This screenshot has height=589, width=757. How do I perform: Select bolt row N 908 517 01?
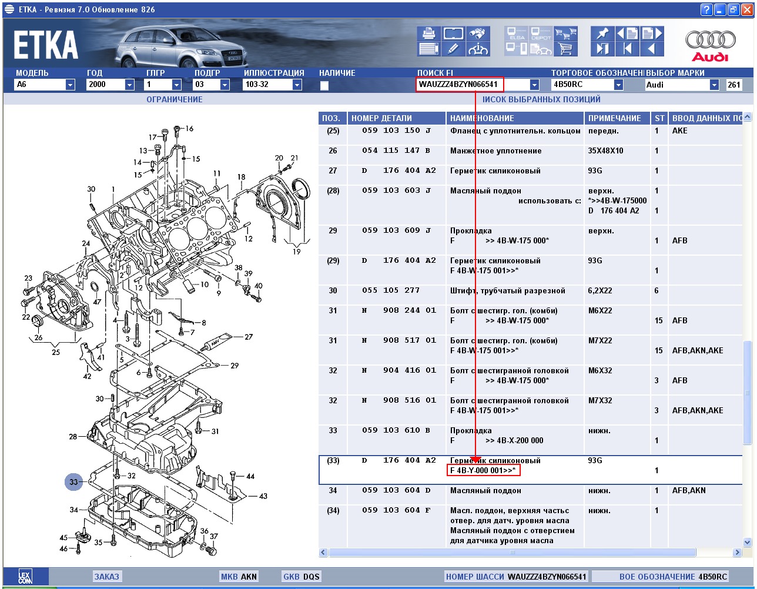click(x=531, y=350)
